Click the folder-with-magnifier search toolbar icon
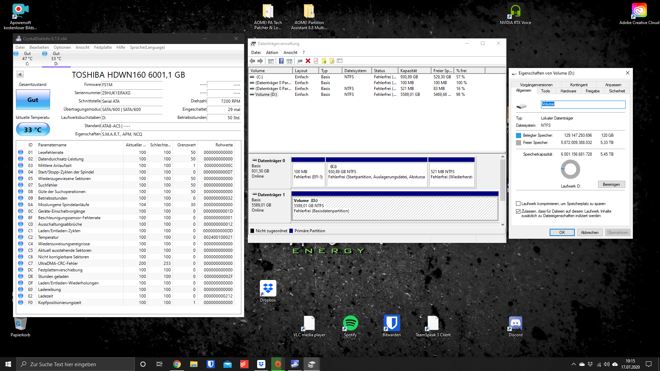Image resolution: width=660 pixels, height=371 pixels. pos(332,61)
